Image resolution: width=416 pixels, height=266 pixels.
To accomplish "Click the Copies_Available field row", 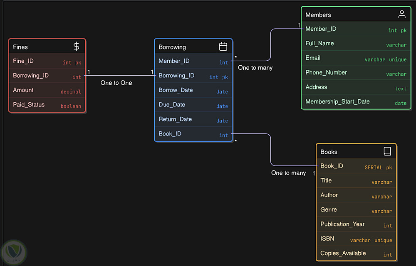I will click(356, 254).
